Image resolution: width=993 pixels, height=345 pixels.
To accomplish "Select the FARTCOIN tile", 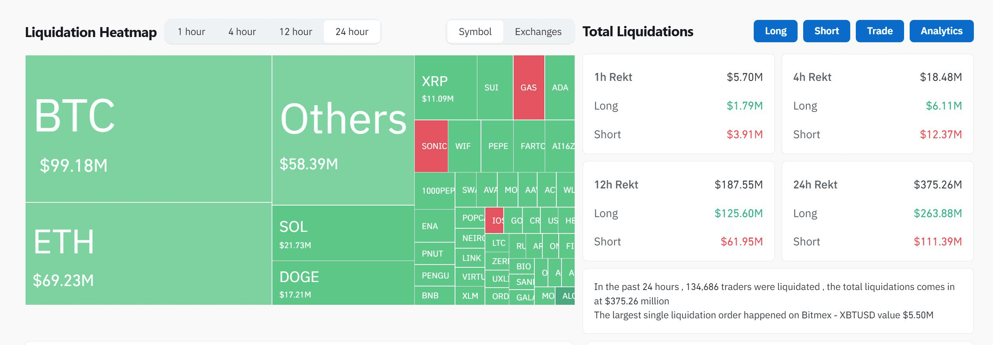I will (x=529, y=146).
